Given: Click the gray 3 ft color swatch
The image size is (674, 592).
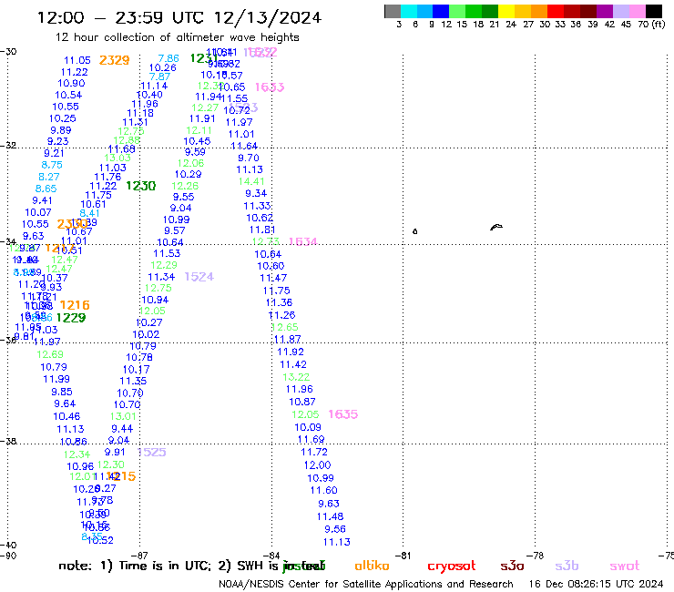Looking at the screenshot, I should (393, 11).
